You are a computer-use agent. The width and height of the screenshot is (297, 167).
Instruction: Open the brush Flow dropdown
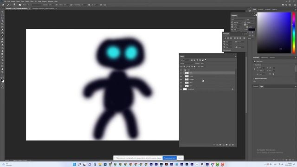(x=65, y=5)
